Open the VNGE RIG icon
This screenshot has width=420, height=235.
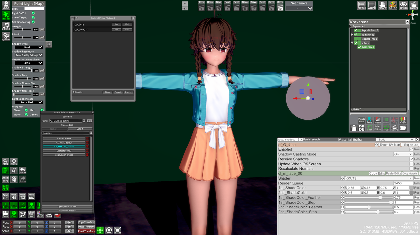[31, 197]
